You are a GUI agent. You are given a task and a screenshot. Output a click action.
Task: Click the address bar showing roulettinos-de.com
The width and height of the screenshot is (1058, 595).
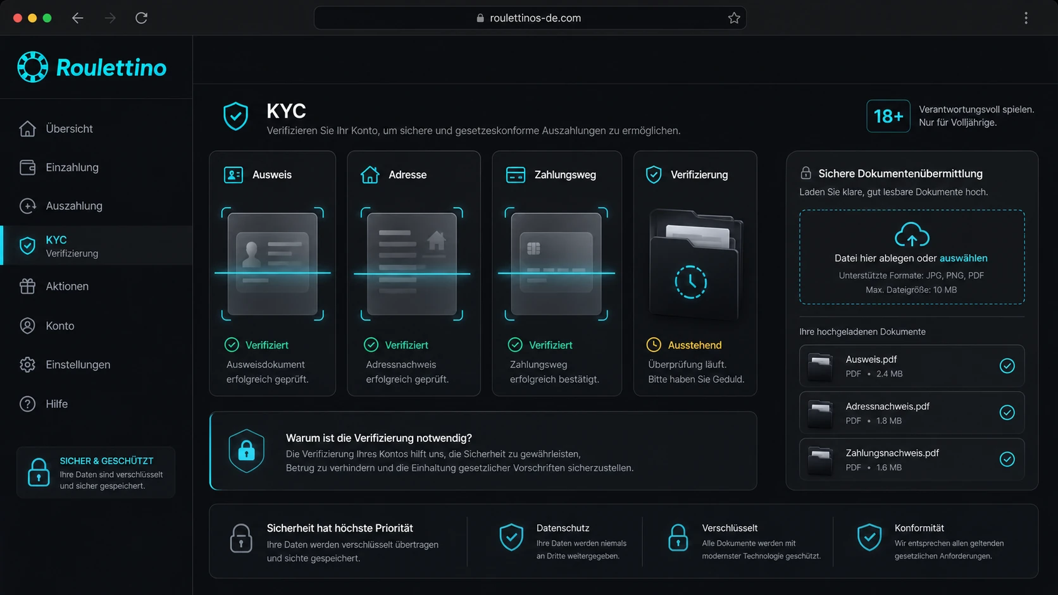530,18
